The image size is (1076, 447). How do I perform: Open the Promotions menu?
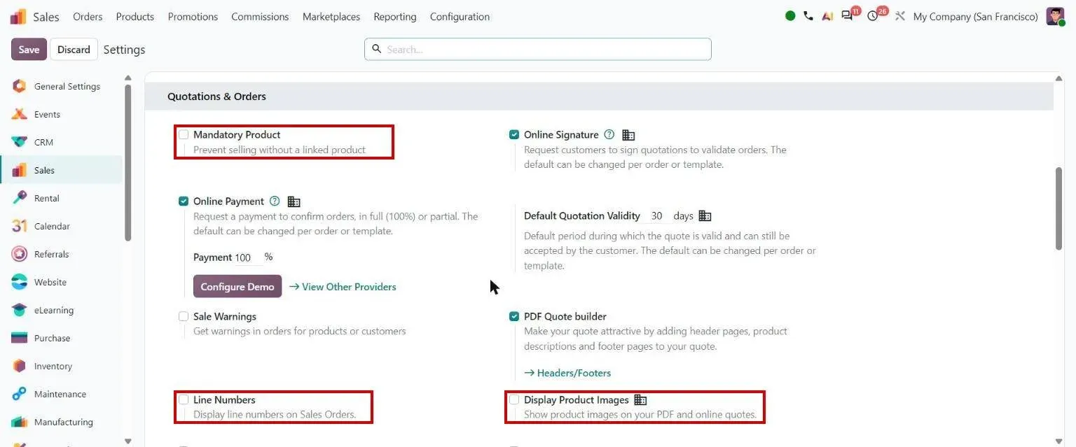(193, 16)
